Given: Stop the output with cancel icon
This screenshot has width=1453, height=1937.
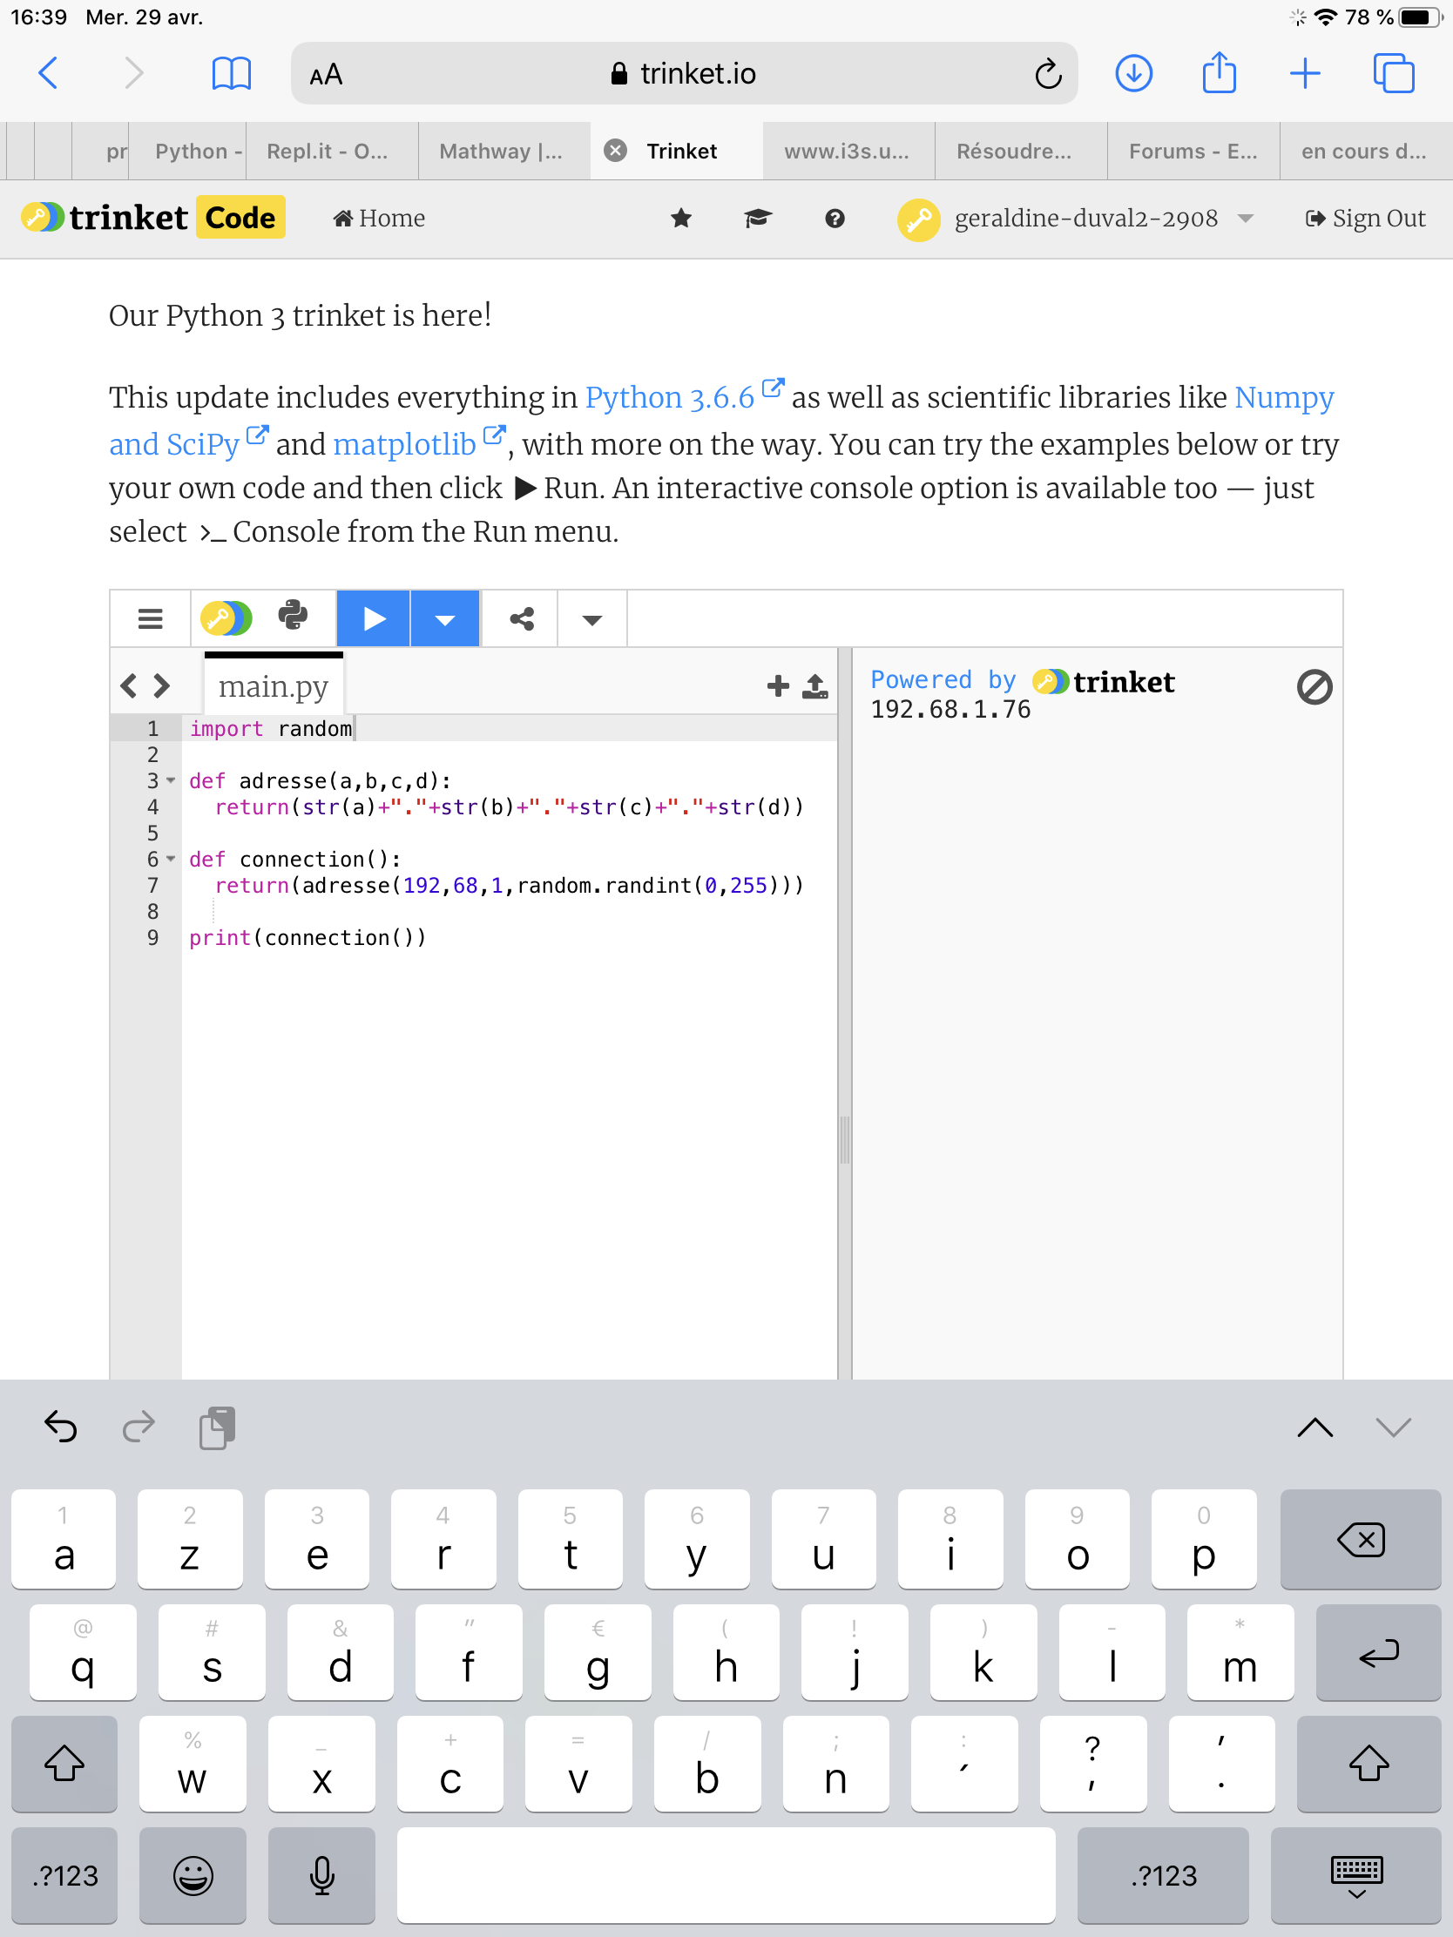Looking at the screenshot, I should (1314, 687).
